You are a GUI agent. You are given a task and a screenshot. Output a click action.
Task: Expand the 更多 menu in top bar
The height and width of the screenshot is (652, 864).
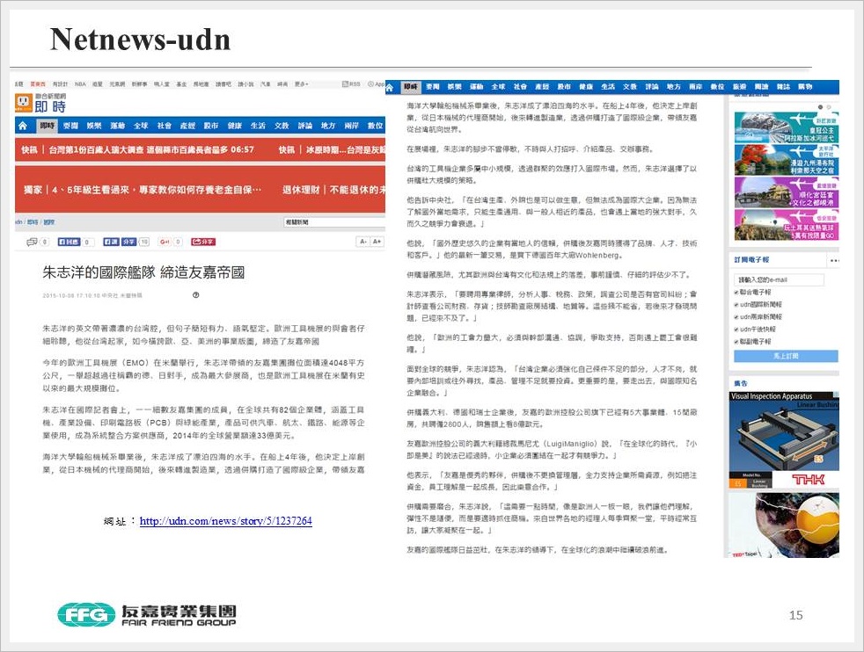pos(301,84)
